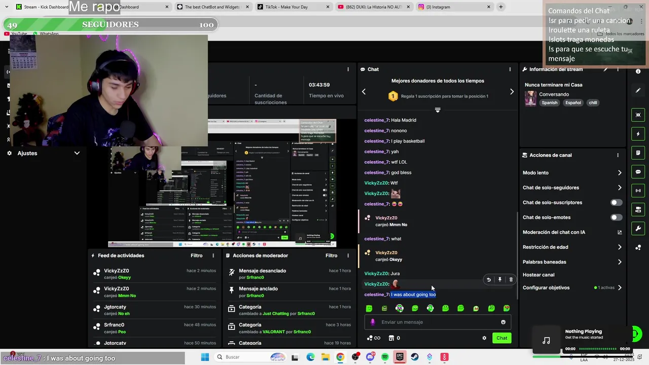Switch to DUKI La Historia YouTube tab
Image resolution: width=649 pixels, height=365 pixels.
click(x=373, y=7)
